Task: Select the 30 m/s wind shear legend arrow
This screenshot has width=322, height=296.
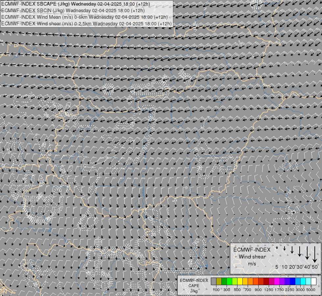Action: point(300,251)
